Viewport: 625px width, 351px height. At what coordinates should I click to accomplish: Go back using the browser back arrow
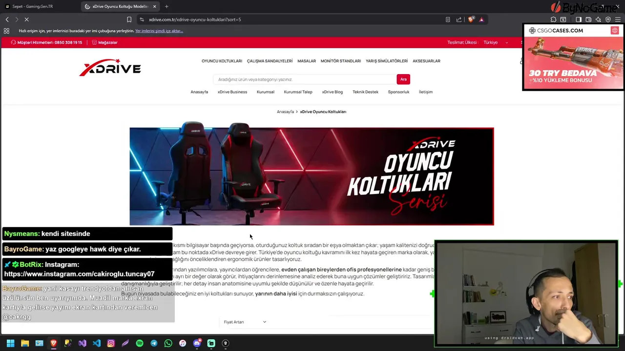click(x=7, y=19)
